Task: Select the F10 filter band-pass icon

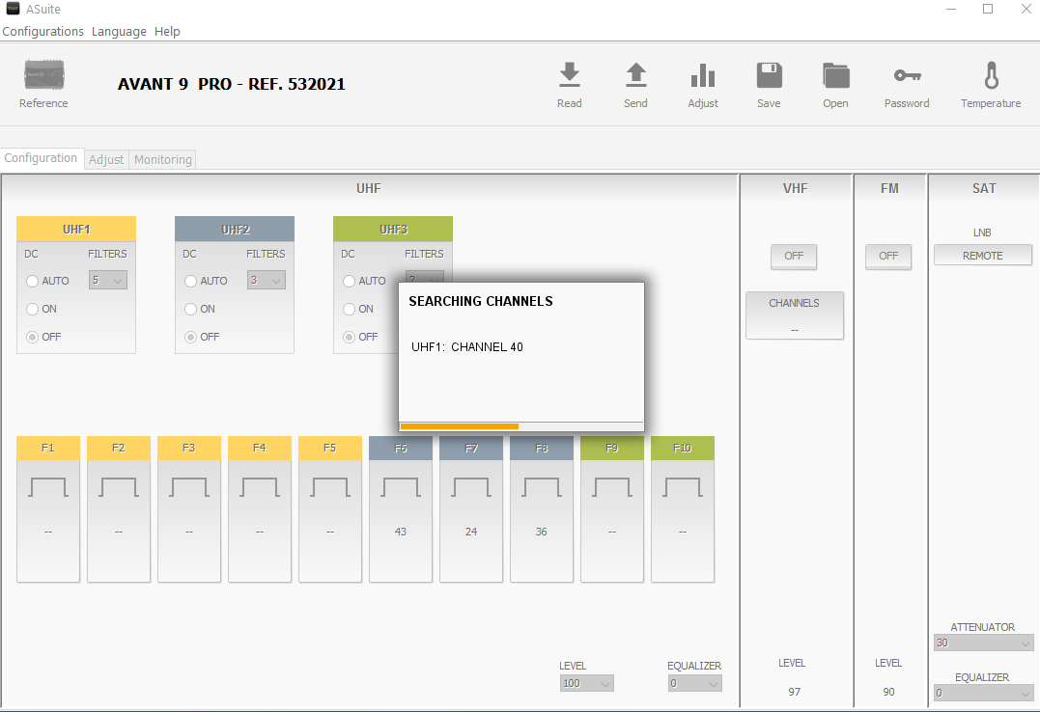Action: pos(683,486)
